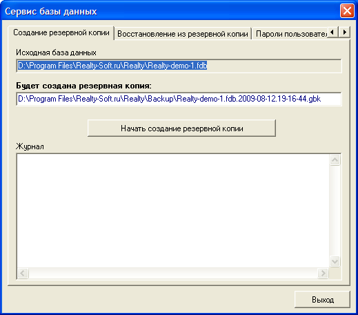This screenshot has height=315, width=358.
Task: Click the Будет создана резервная копия label
Action: tap(83, 86)
